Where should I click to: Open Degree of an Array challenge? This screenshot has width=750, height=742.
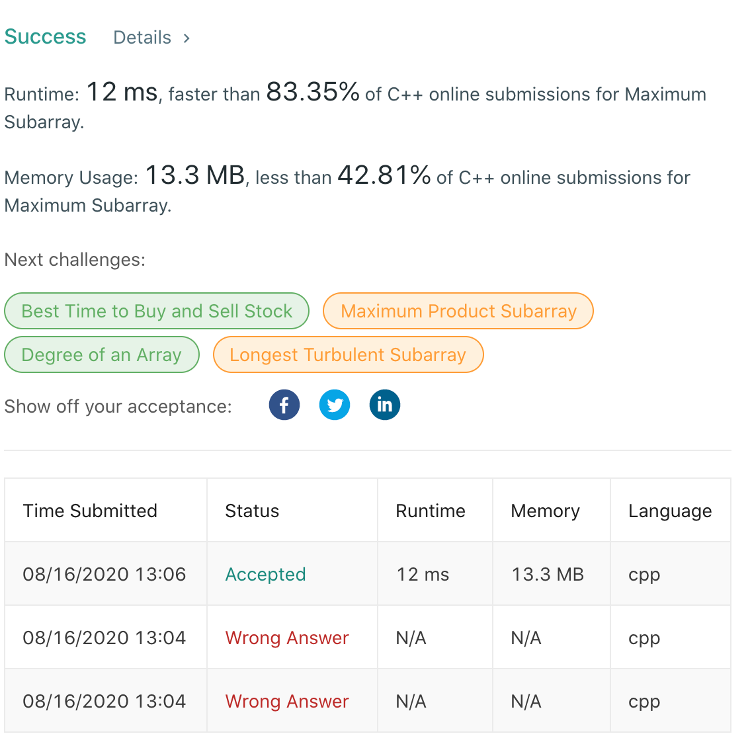(x=101, y=354)
